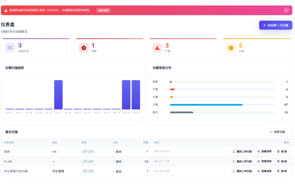Click the issue count 54

[x=146, y=161]
